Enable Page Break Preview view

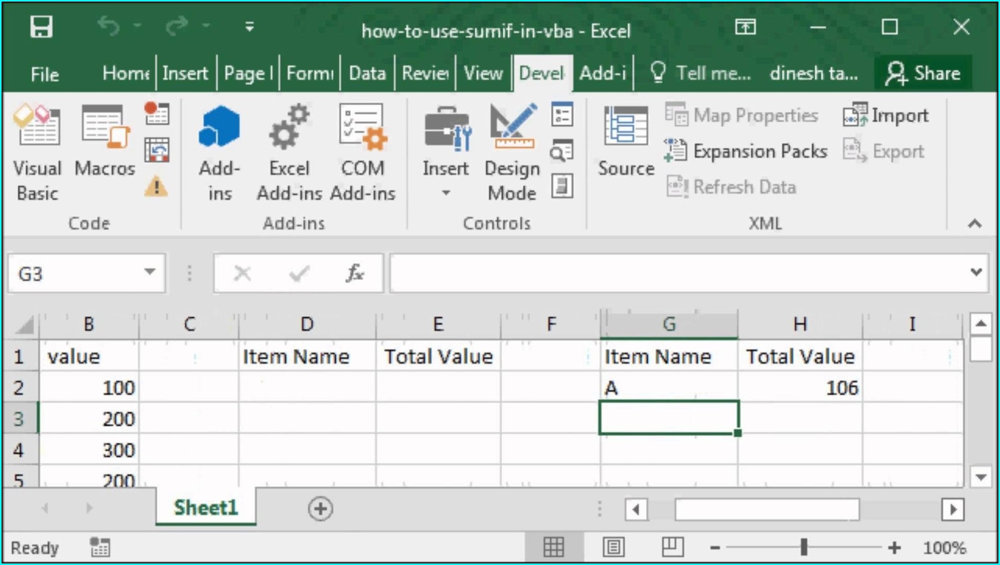[672, 546]
